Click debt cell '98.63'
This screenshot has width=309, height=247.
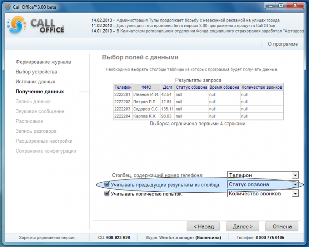[167, 116]
